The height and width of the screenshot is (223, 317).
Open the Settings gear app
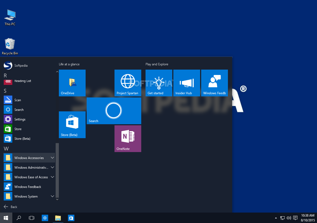click(x=8, y=119)
